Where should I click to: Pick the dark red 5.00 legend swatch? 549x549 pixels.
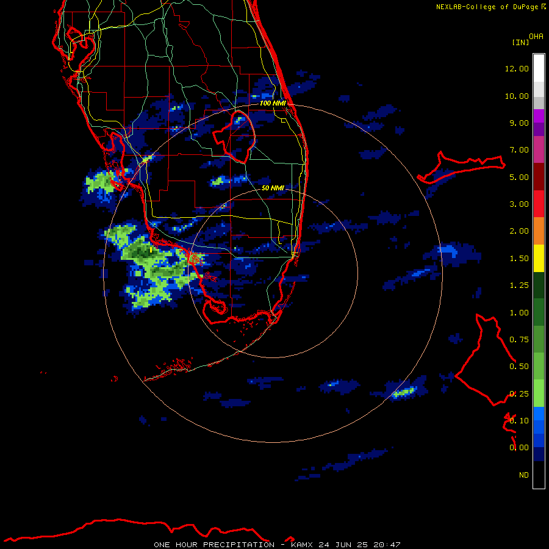[539, 177]
